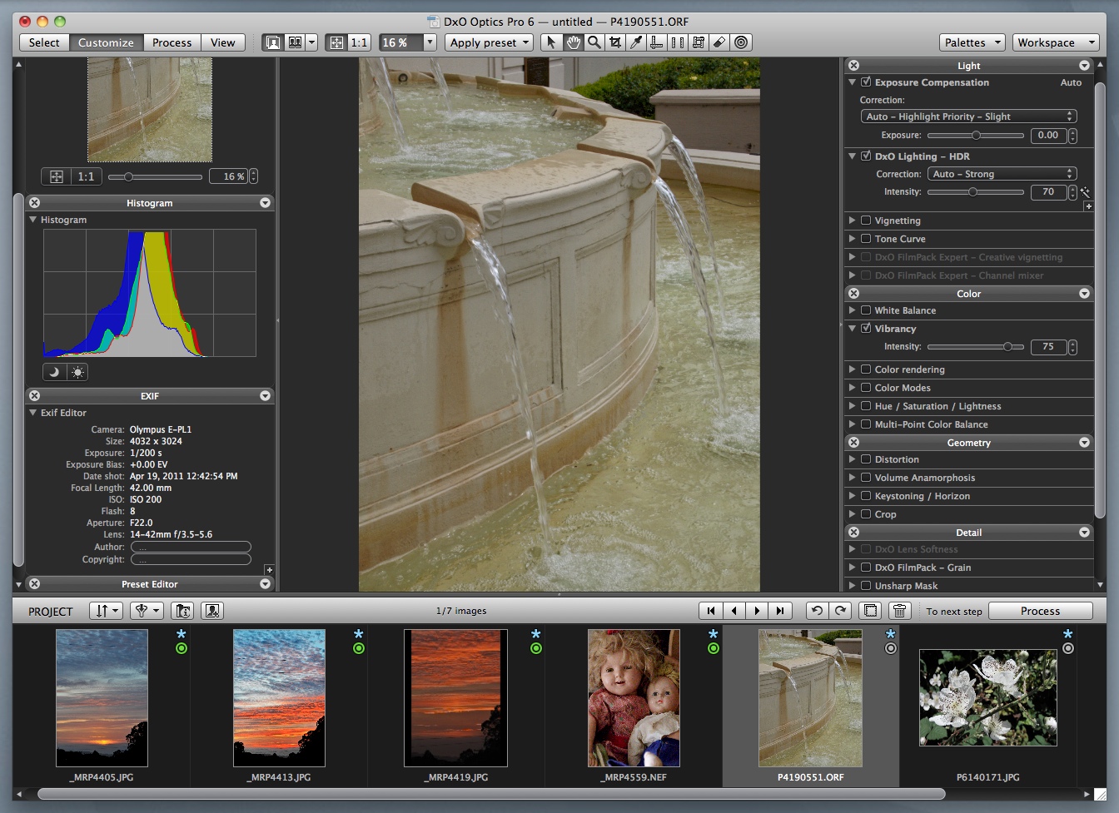This screenshot has height=813, width=1119.
Task: Pick the white balance eyedropper tool
Action: (636, 42)
